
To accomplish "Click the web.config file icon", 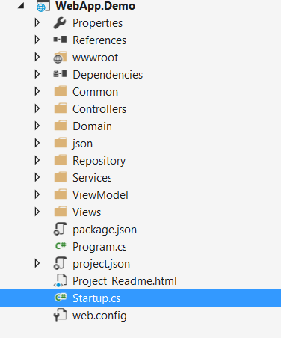I will point(60,315).
